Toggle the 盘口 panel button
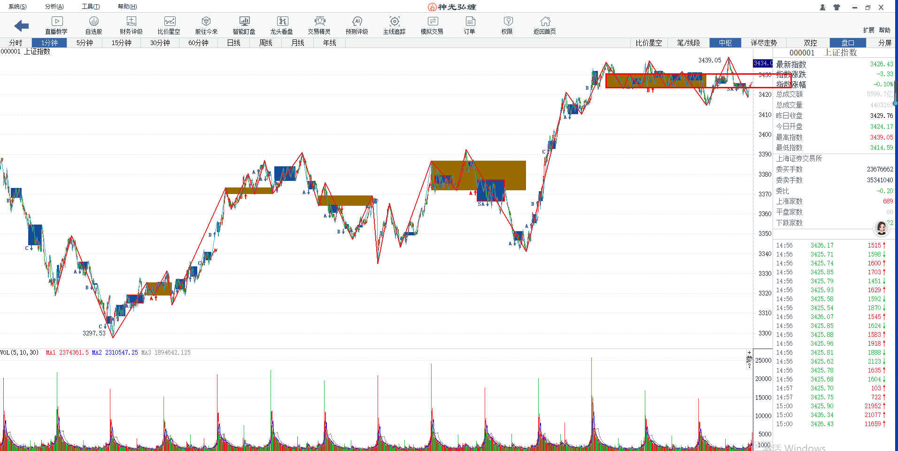The image size is (898, 451). (x=848, y=43)
